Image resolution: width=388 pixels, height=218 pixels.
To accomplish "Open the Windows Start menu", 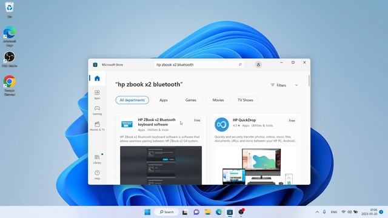I will [147, 212].
